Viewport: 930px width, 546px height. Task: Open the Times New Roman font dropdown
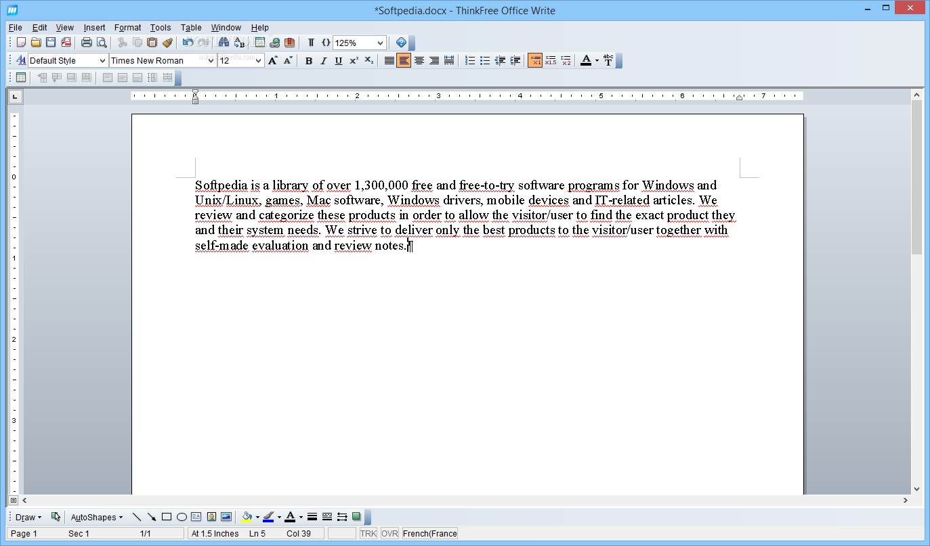pos(211,60)
